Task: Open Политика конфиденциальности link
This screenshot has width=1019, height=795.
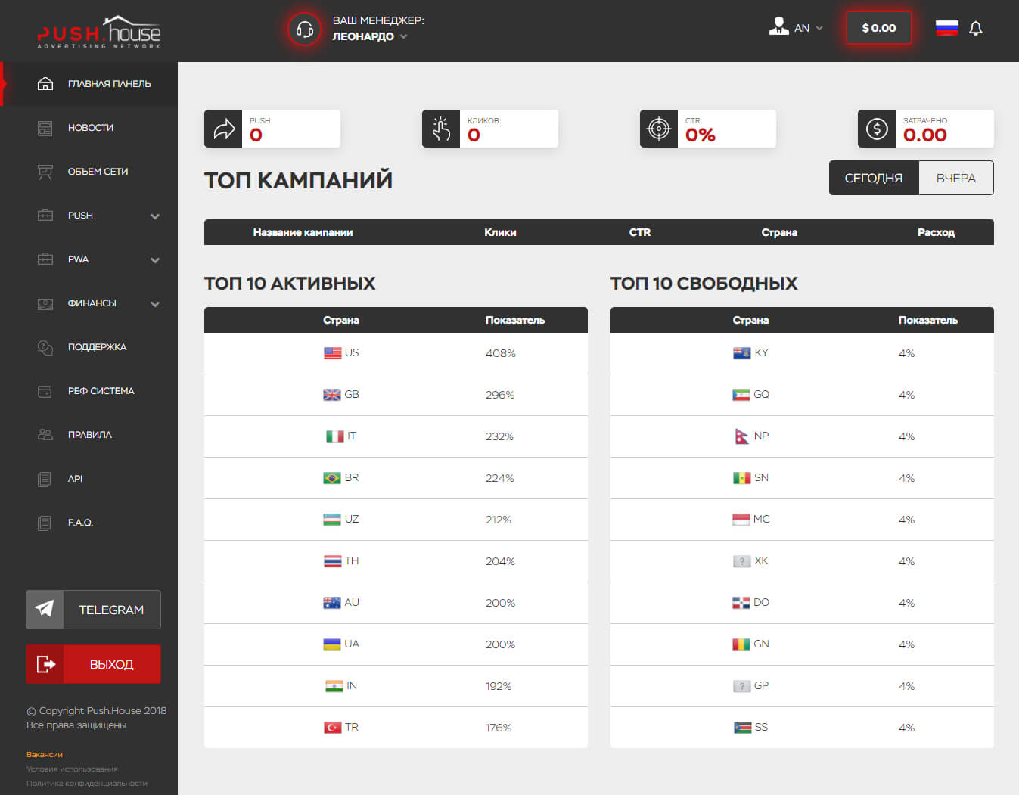Action: [x=87, y=783]
